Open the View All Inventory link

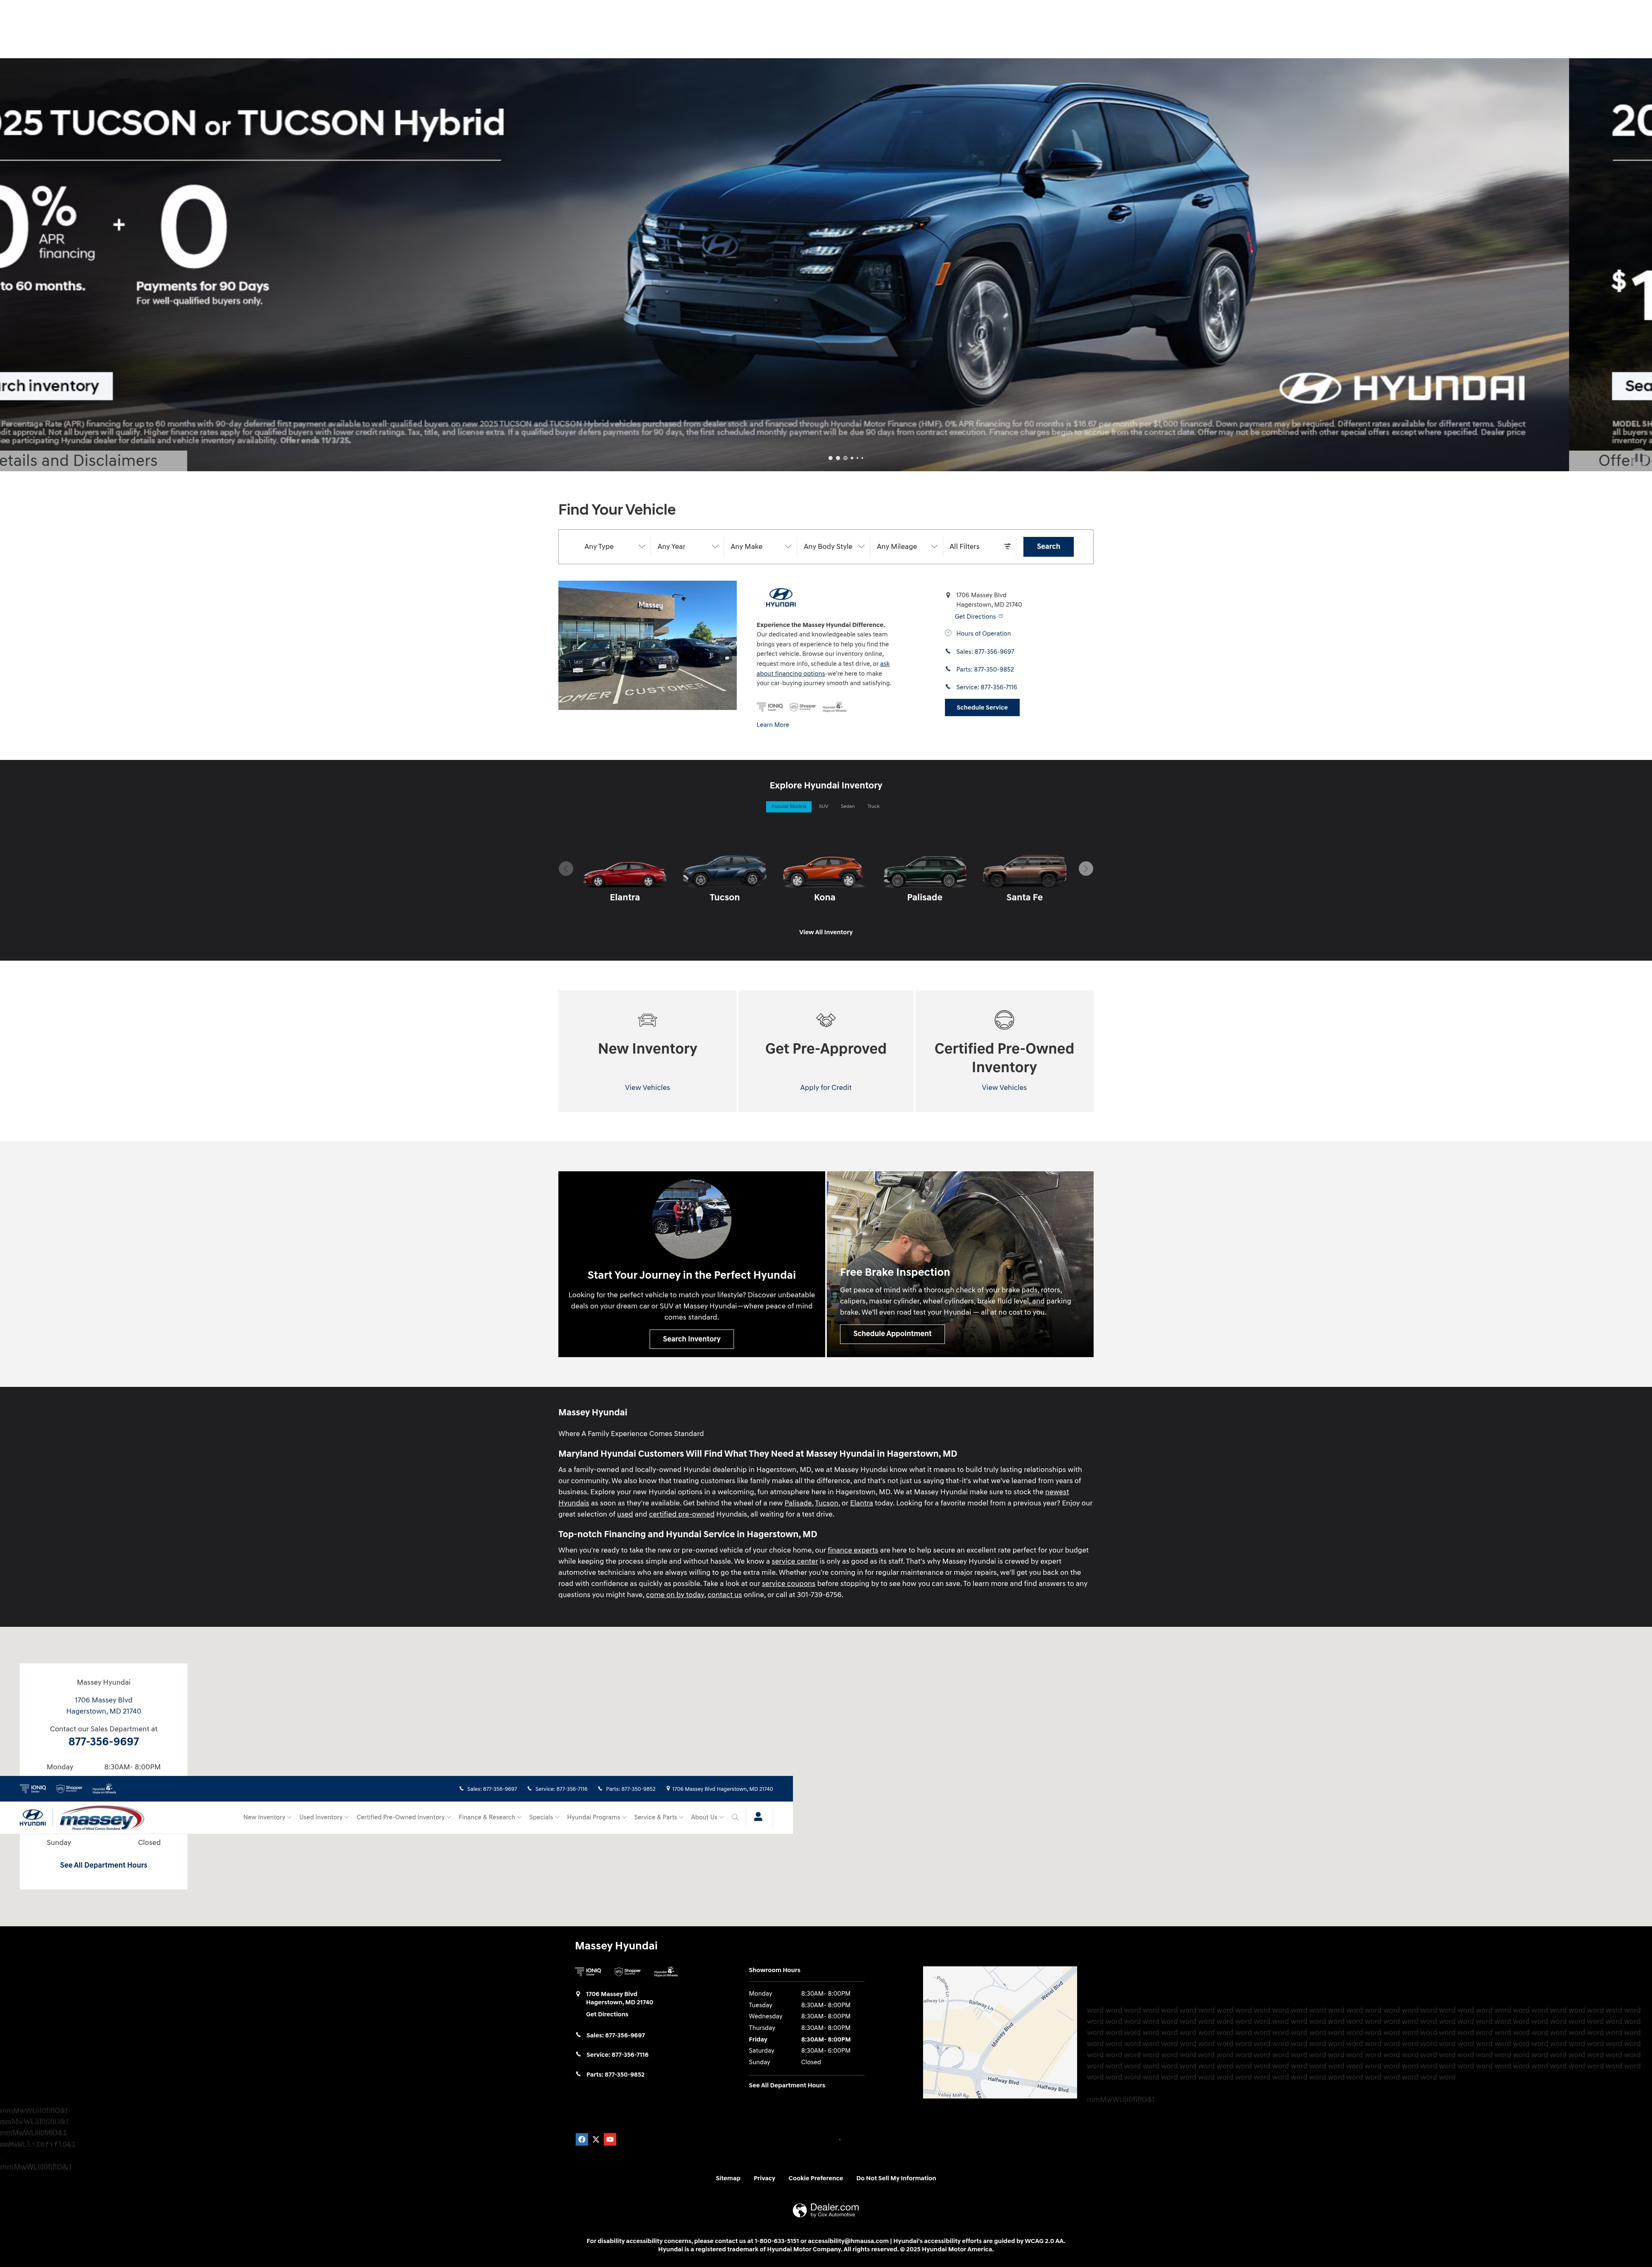[826, 932]
